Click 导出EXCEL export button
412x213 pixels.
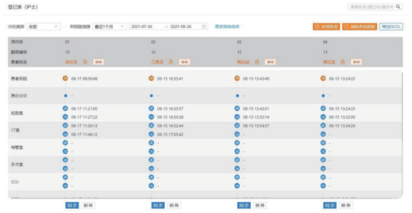391,26
